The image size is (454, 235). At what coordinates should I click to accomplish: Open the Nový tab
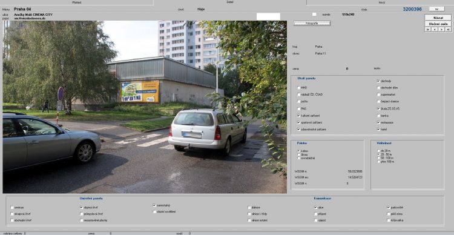(381, 2)
